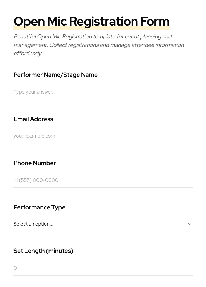
Task: Click the word "effortlessly" in the description
Action: [27, 53]
